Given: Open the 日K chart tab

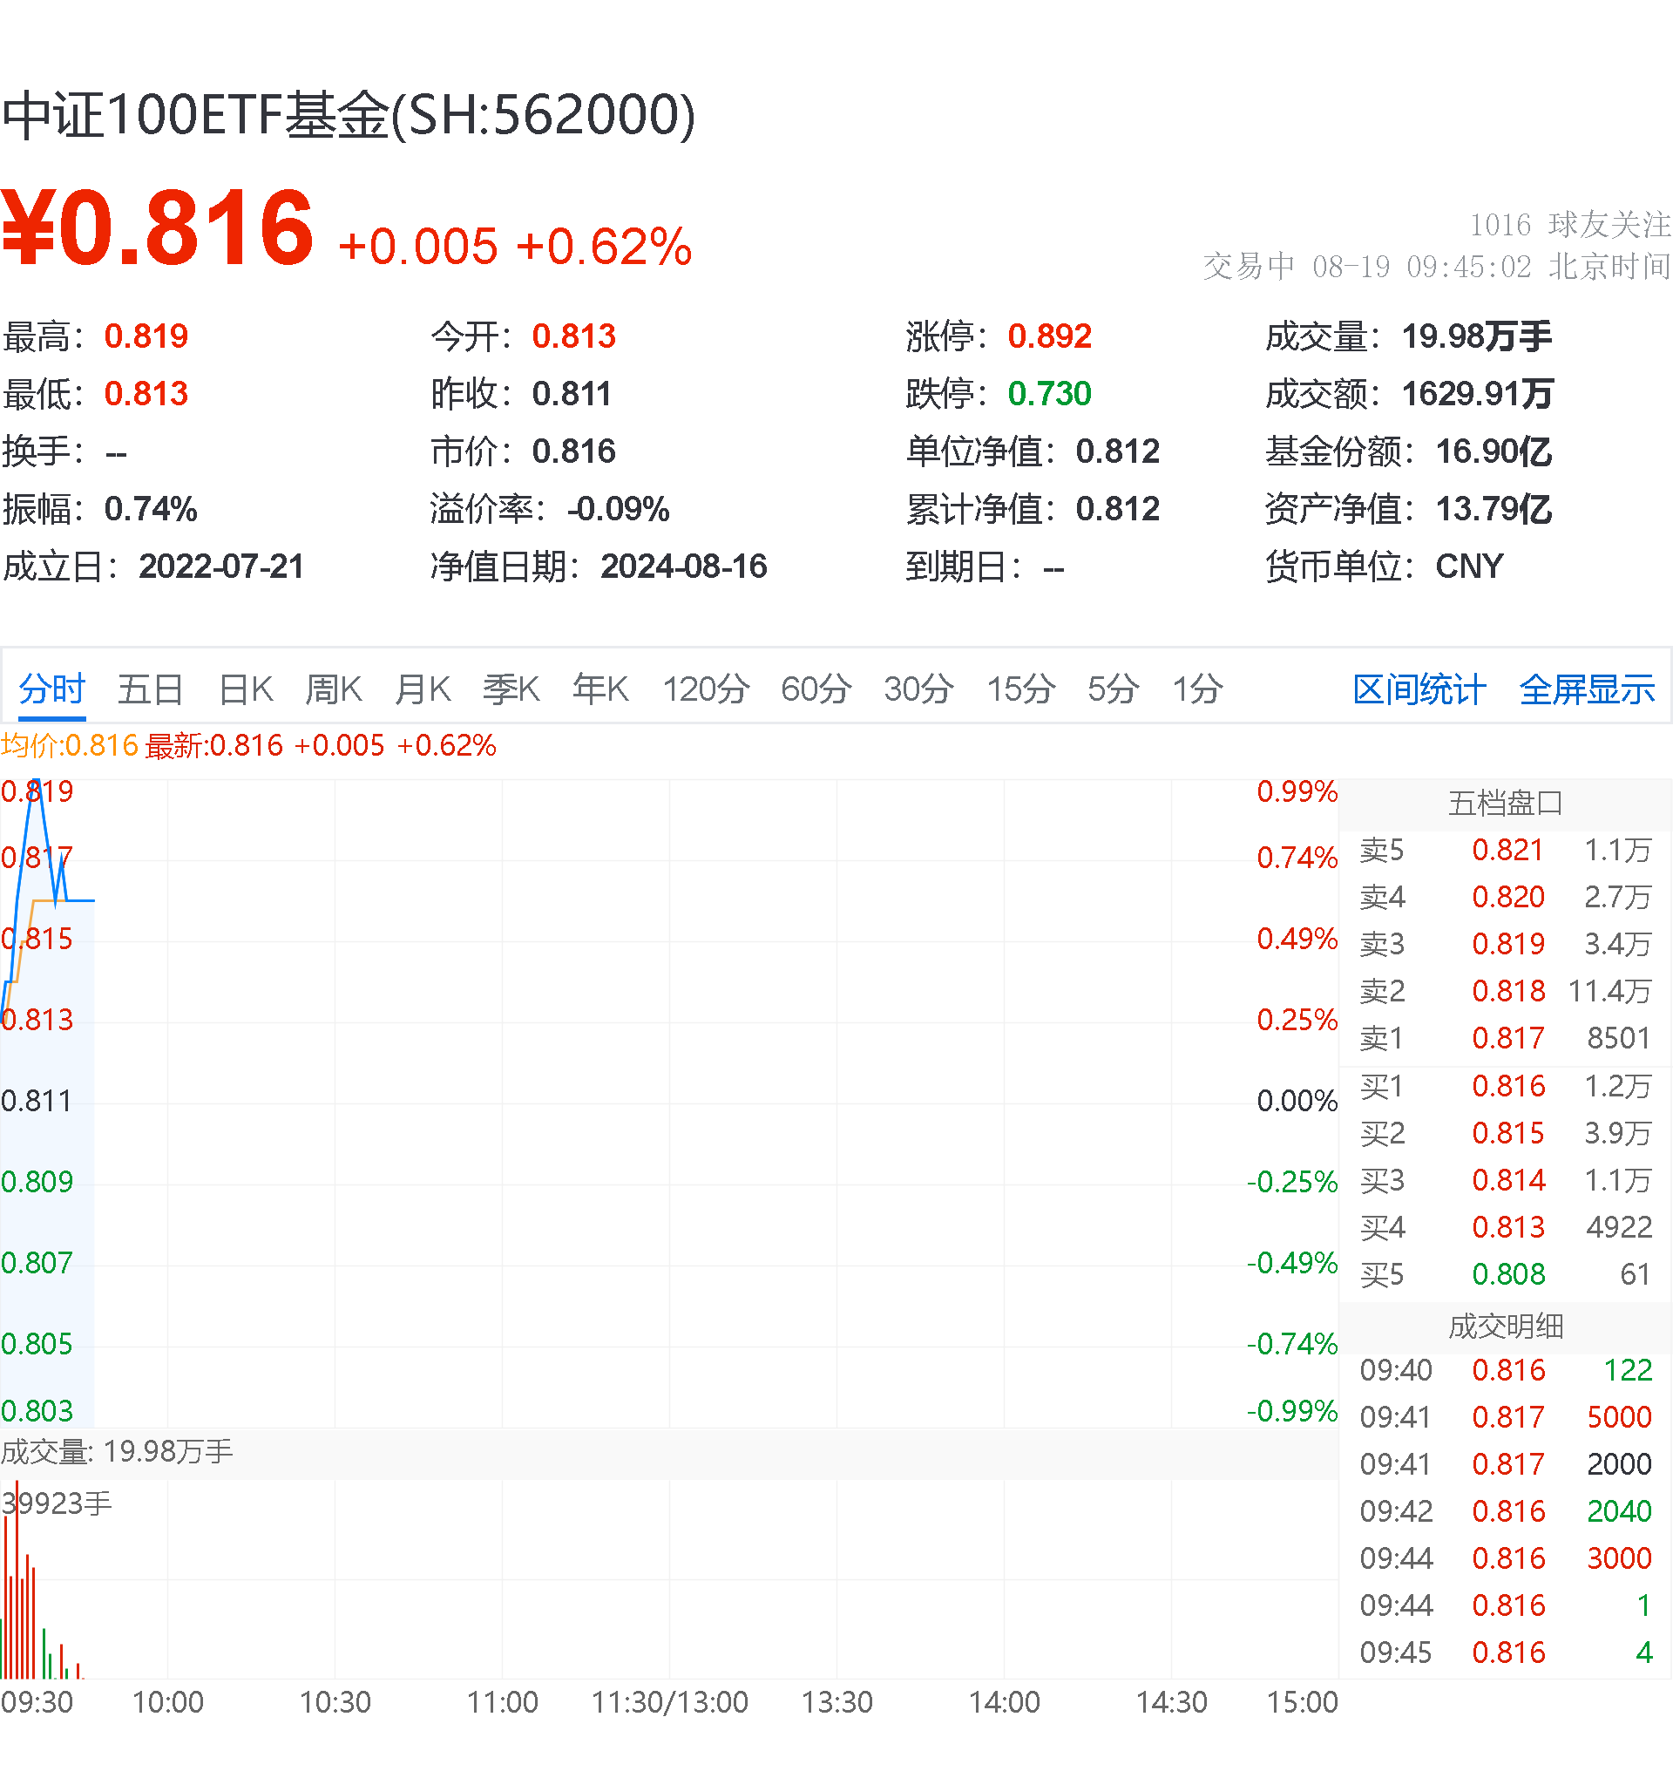Looking at the screenshot, I should click(246, 689).
